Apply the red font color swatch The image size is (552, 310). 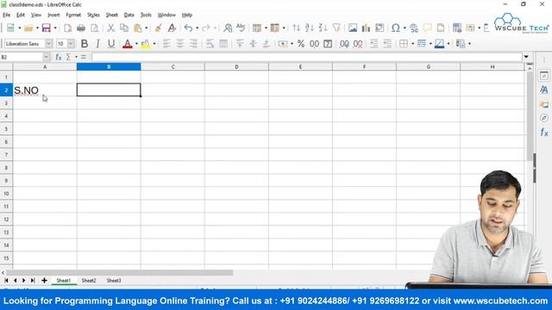[128, 44]
